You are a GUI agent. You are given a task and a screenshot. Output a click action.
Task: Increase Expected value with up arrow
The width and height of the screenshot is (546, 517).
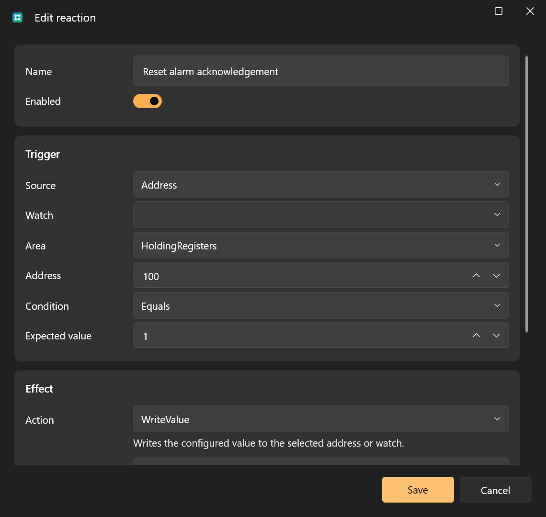click(476, 335)
